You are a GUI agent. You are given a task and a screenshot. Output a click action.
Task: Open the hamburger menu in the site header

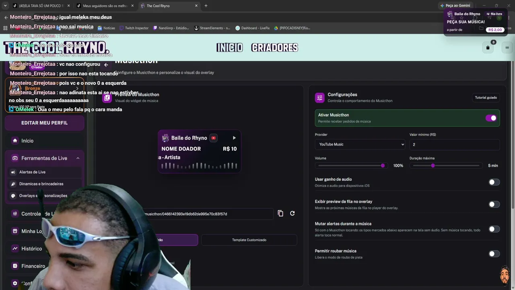pyautogui.click(x=507, y=48)
